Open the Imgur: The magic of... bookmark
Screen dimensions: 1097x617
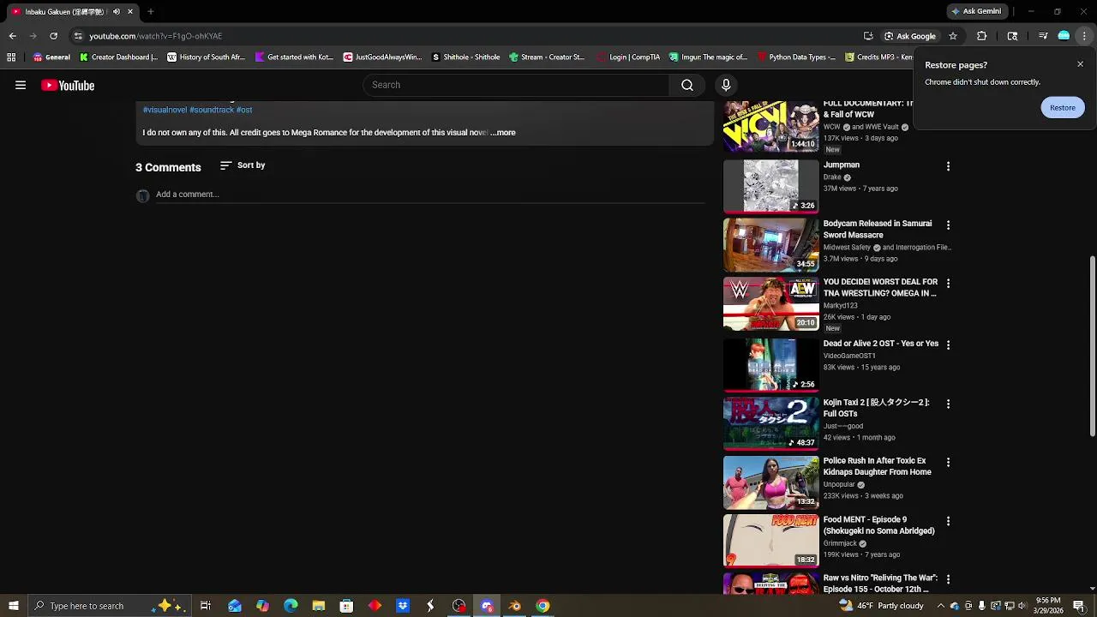point(708,57)
